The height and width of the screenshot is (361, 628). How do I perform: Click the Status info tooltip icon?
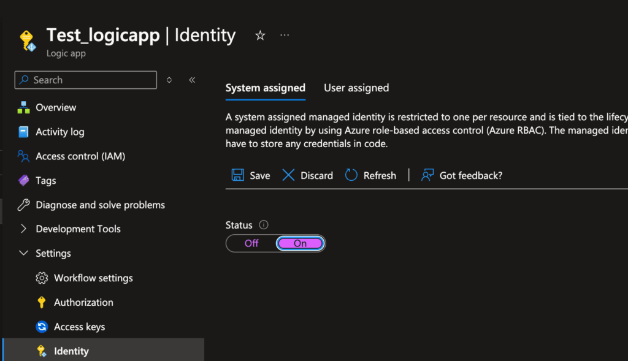263,224
